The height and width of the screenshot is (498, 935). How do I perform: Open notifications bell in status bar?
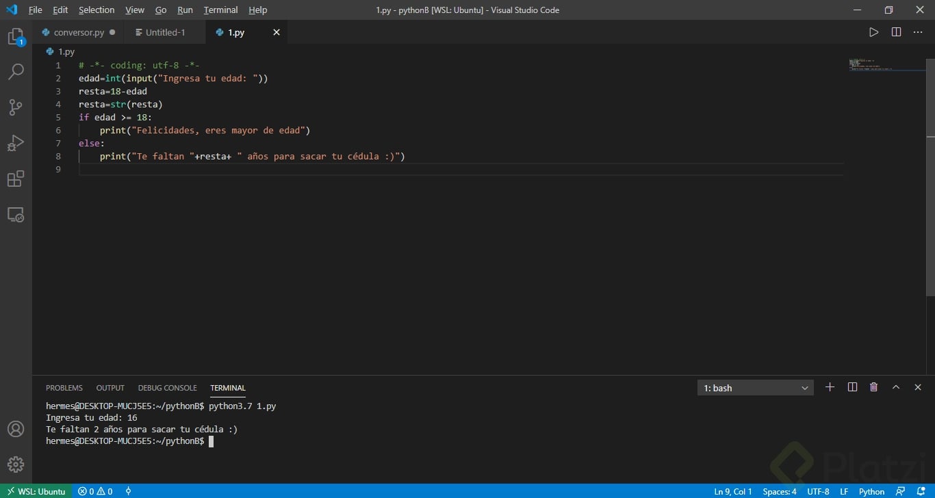tap(921, 491)
